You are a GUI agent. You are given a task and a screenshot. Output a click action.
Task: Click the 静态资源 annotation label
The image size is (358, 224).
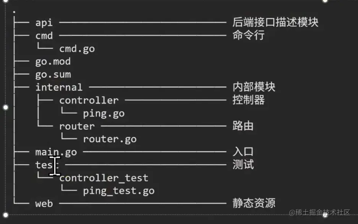[254, 203]
